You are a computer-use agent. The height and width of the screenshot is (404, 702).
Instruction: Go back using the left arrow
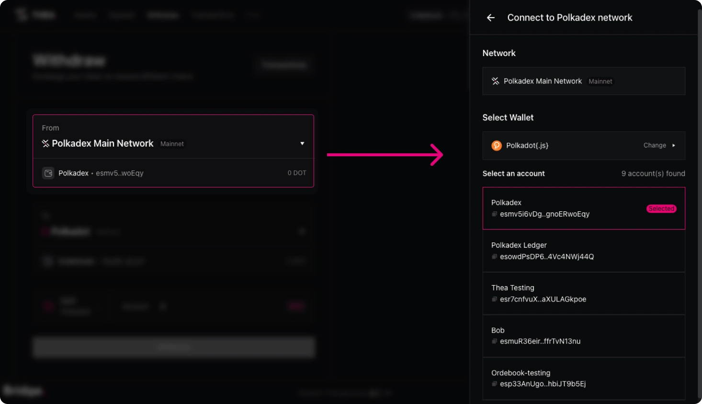coord(490,18)
